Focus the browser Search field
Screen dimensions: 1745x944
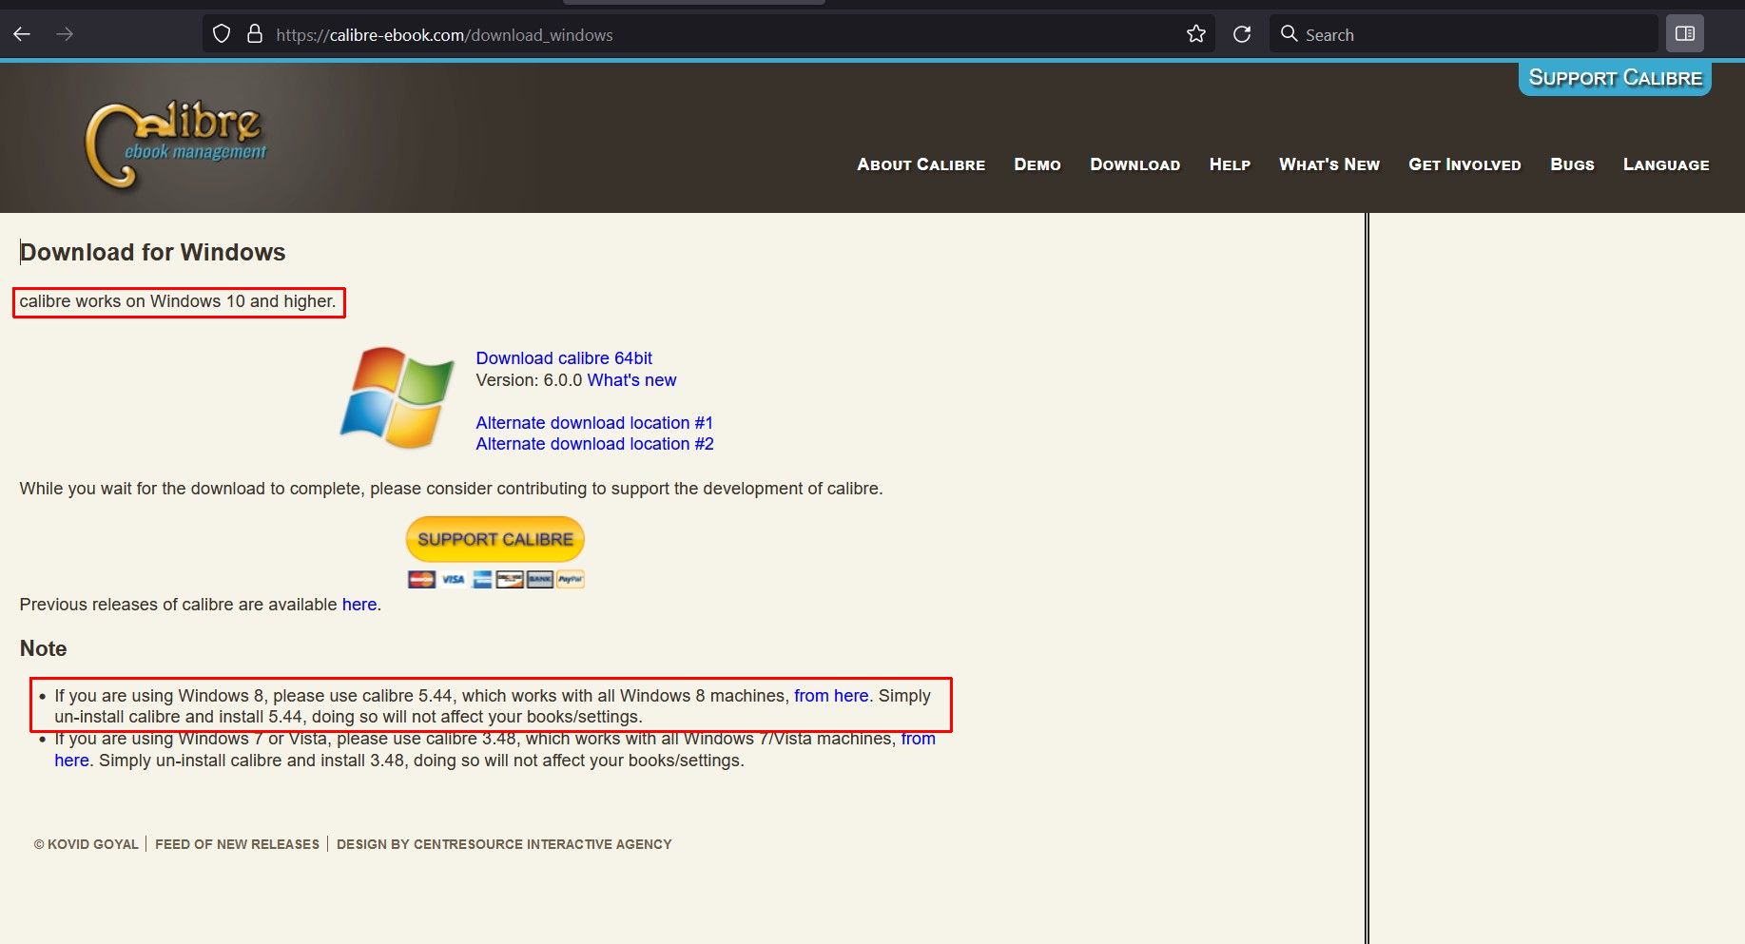pyautogui.click(x=1464, y=34)
